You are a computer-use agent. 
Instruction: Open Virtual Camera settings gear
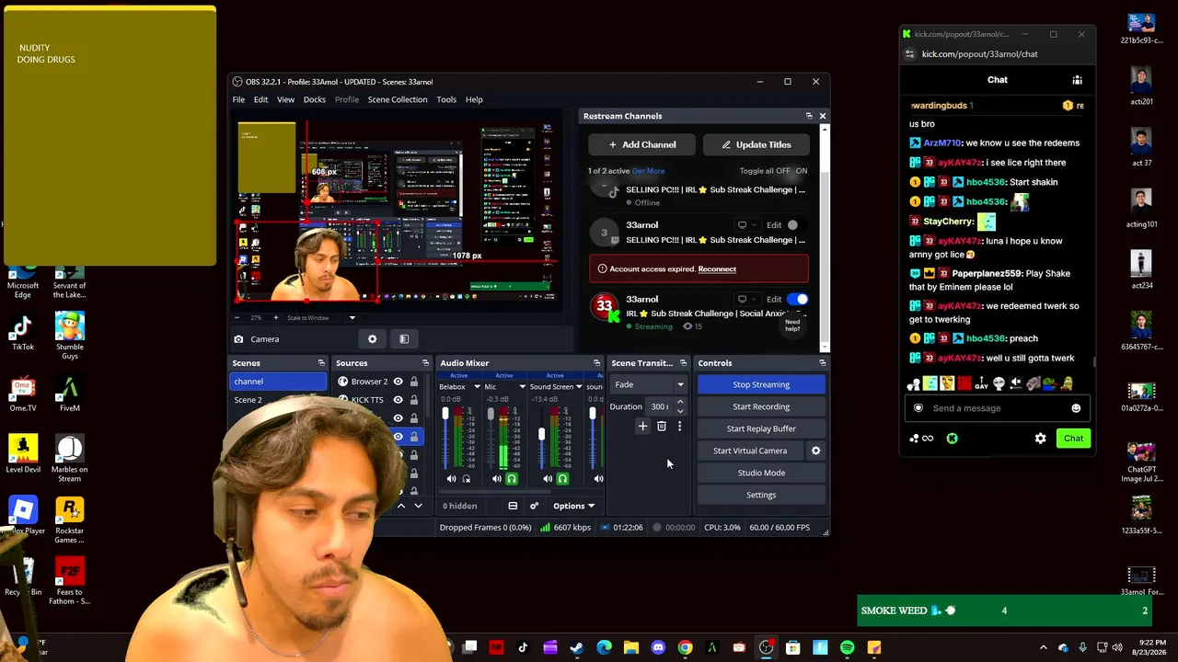tap(815, 451)
